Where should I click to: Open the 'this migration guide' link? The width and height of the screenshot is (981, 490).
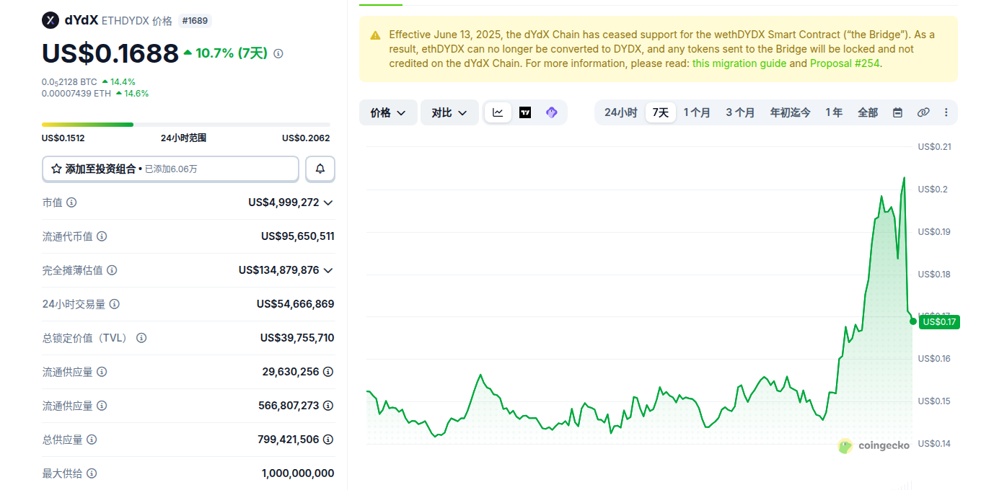[x=739, y=63]
